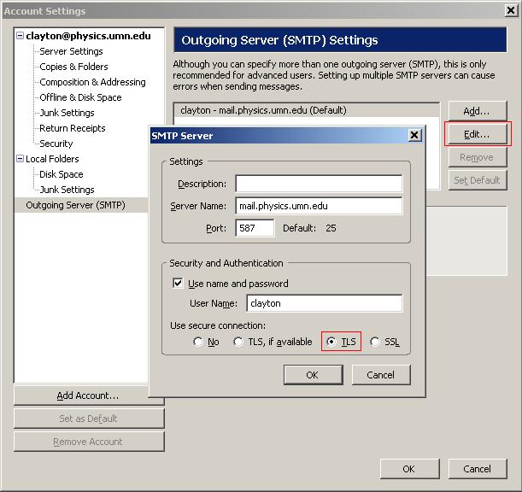Viewport: 522px width, 492px height.
Task: Confirm SMTP Server dialog with OK
Action: tap(313, 375)
